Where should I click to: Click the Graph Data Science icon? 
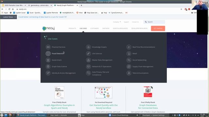(48, 66)
